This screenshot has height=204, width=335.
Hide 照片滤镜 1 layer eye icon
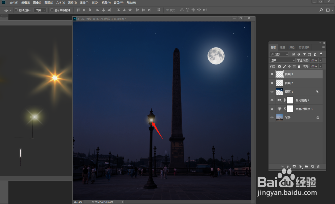pos(272,100)
